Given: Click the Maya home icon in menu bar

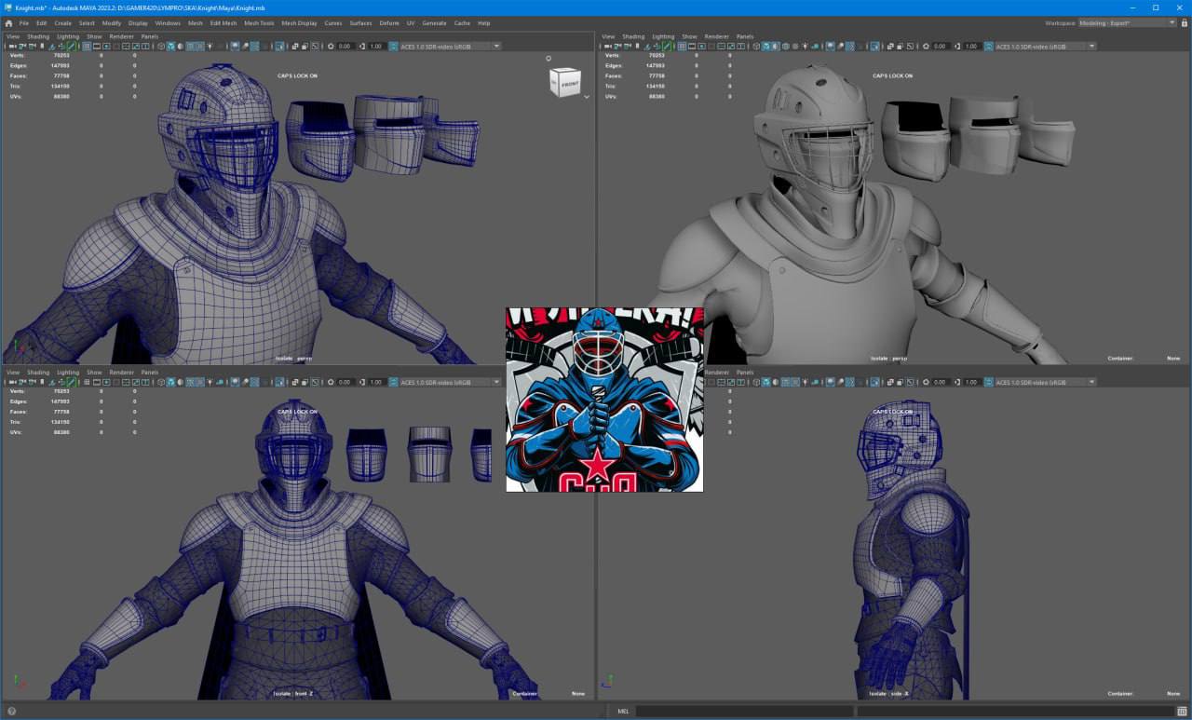Looking at the screenshot, I should 8,22.
